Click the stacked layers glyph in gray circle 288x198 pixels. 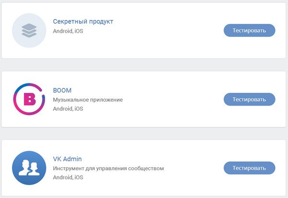point(29,31)
